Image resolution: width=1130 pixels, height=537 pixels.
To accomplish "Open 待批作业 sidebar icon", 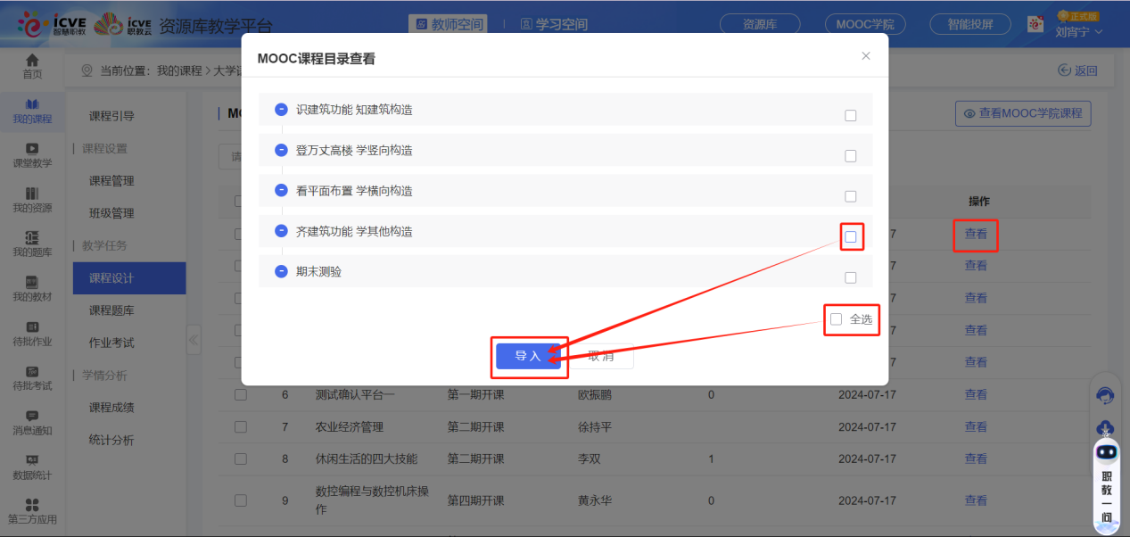I will pos(32,327).
